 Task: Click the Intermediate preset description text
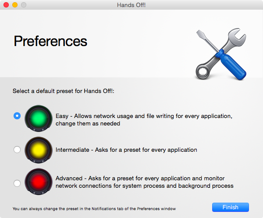(x=126, y=150)
